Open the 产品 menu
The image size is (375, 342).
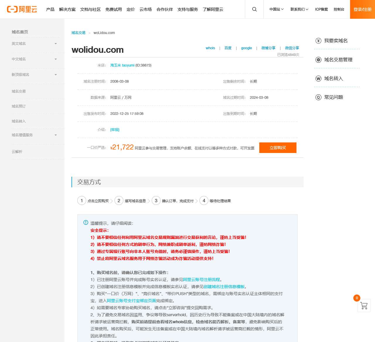(50, 9)
